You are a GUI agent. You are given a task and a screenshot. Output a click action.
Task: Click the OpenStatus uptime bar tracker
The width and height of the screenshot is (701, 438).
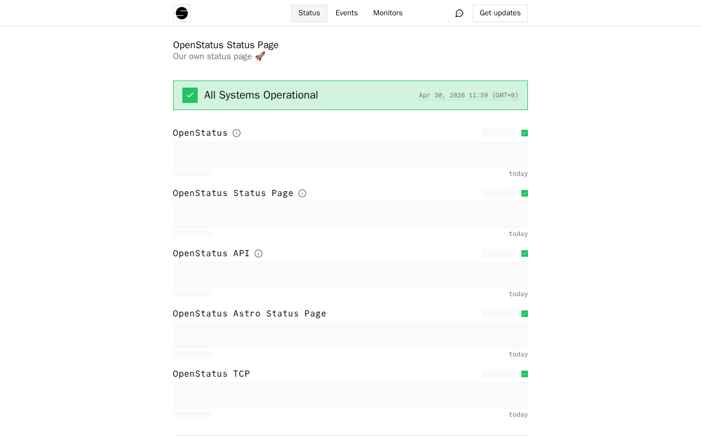tap(350, 154)
